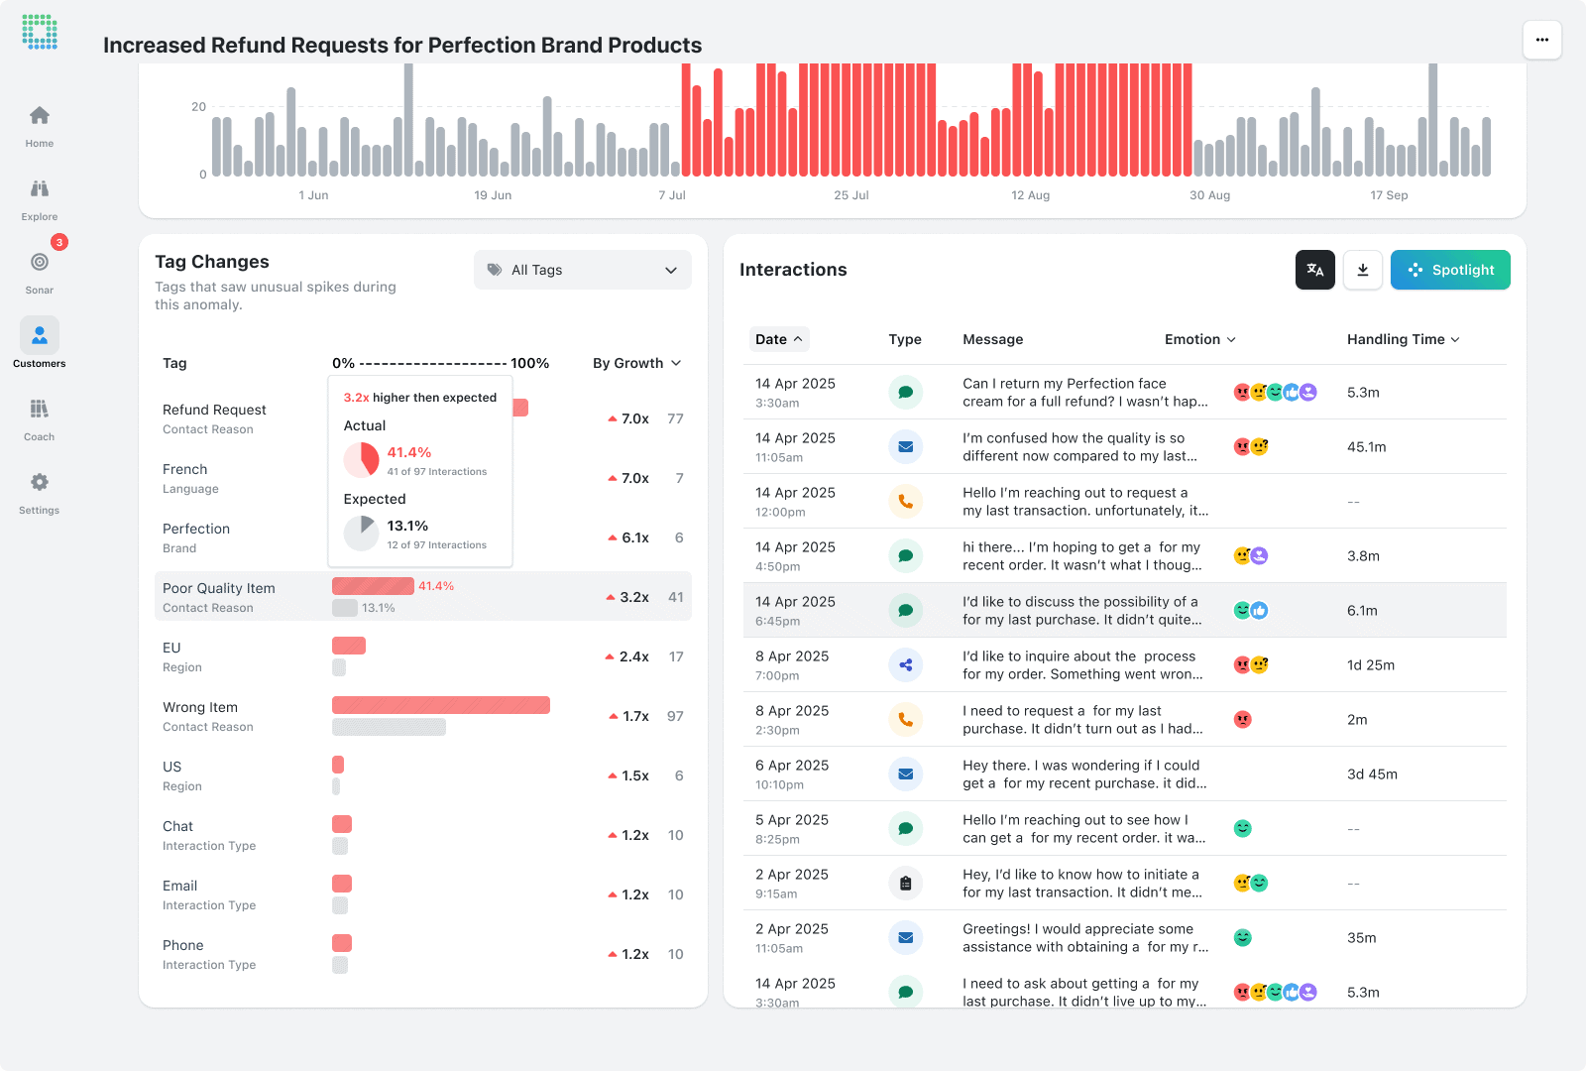Go to the Explore page
The height and width of the screenshot is (1071, 1586).
click(x=39, y=194)
